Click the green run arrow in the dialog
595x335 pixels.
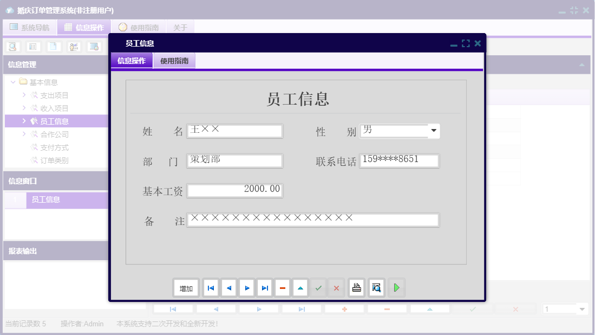pyautogui.click(x=396, y=288)
